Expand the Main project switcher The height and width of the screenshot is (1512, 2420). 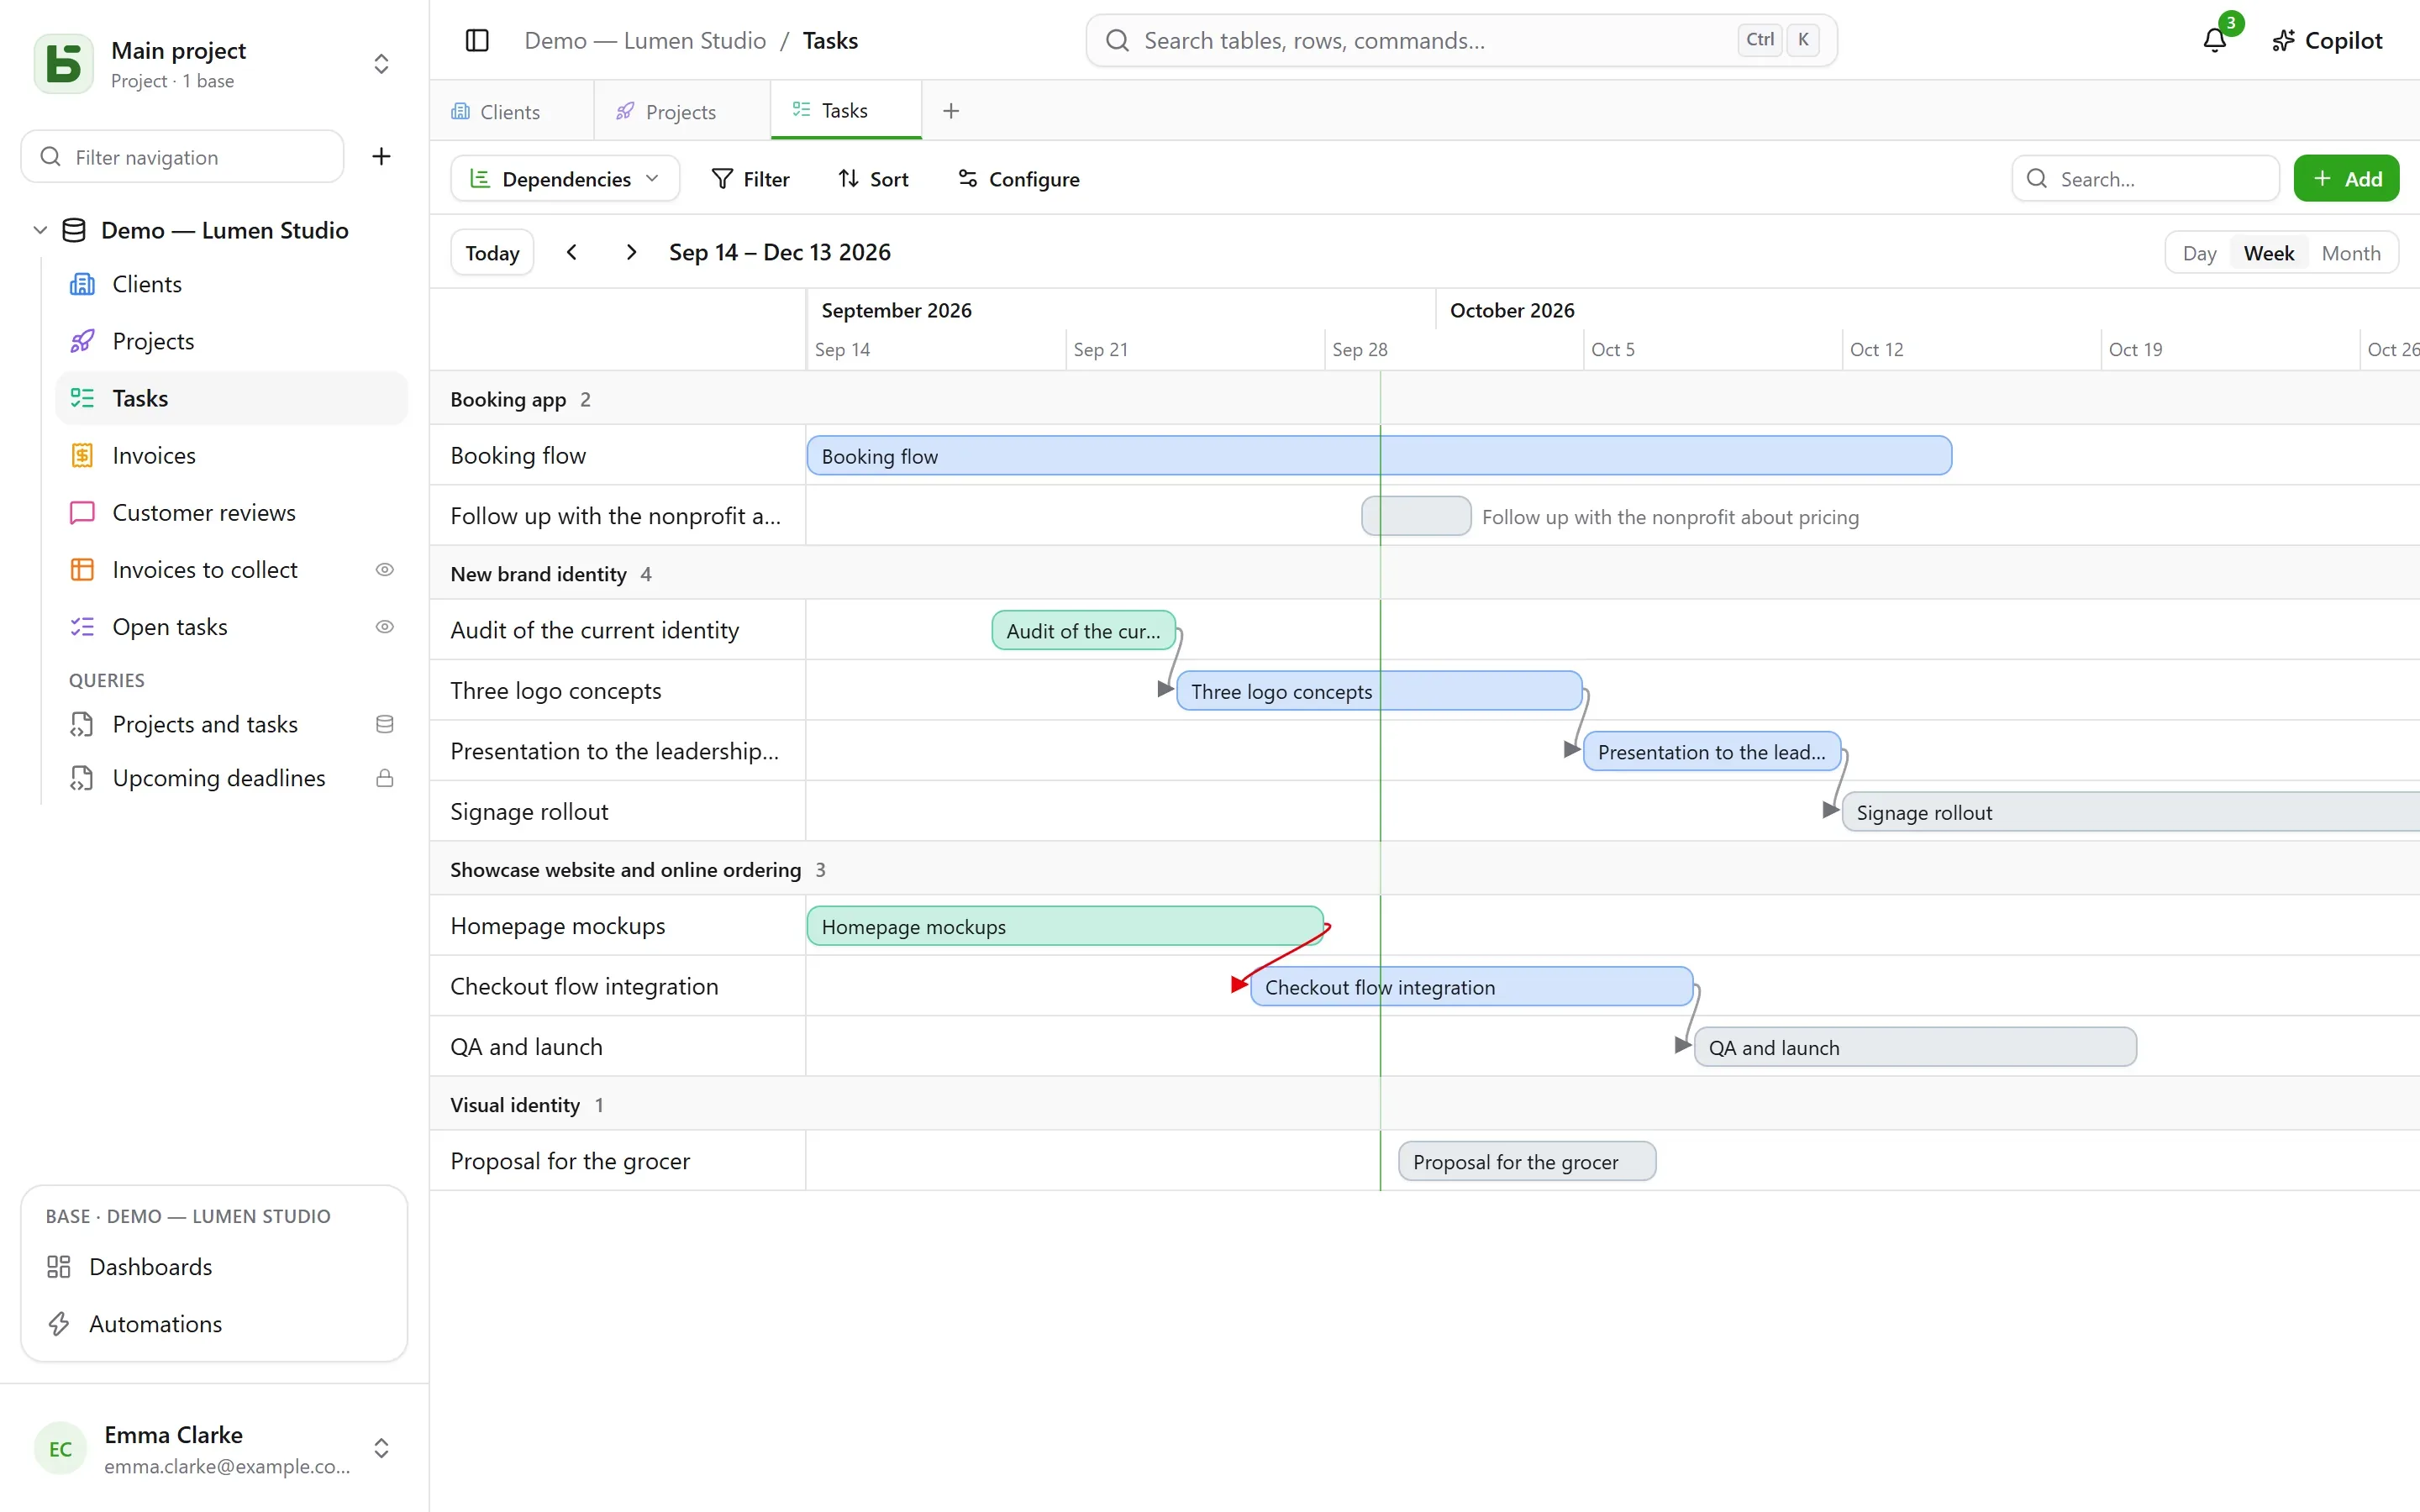[x=381, y=64]
